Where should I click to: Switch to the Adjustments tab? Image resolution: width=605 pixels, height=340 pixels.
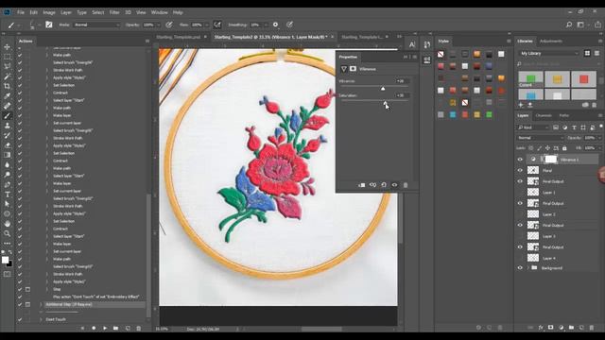(550, 41)
